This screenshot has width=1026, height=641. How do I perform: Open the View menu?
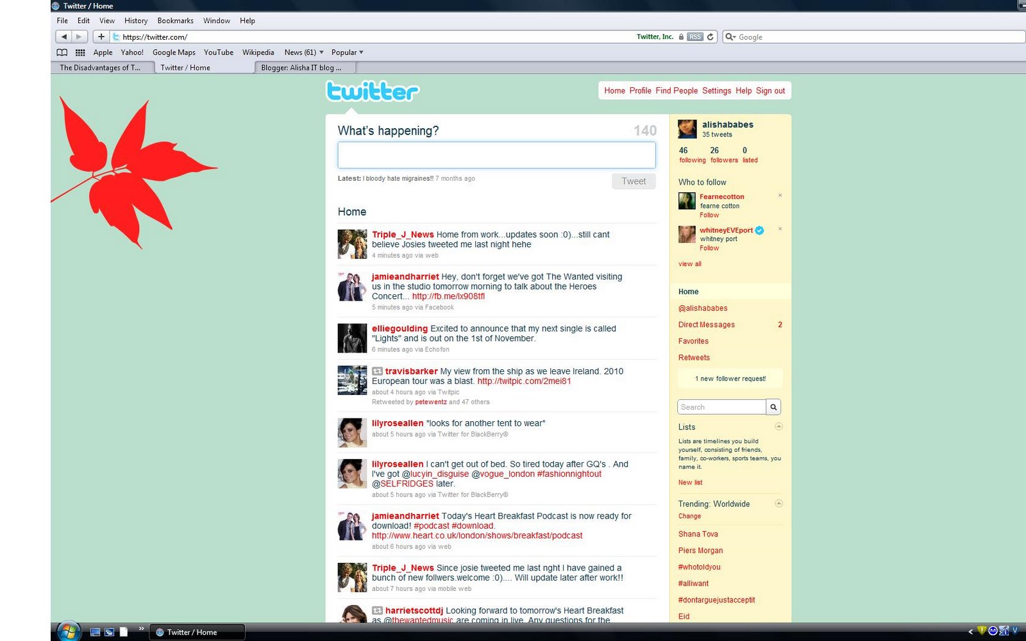(107, 21)
